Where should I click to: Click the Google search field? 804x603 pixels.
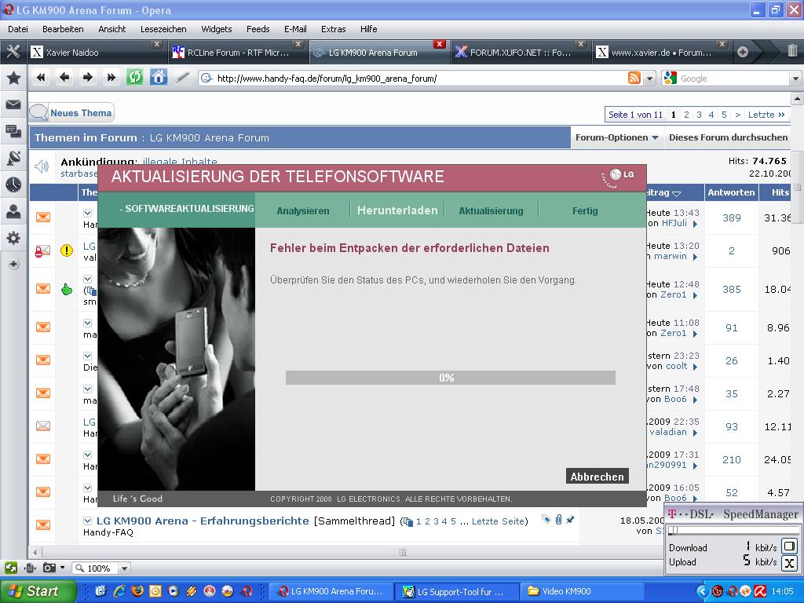point(734,79)
